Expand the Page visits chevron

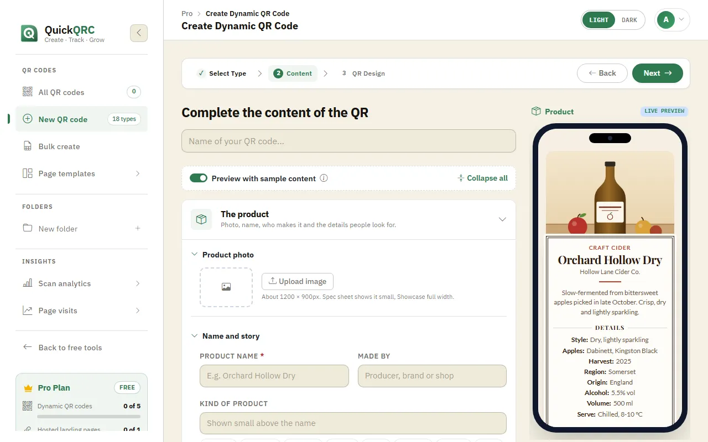138,311
